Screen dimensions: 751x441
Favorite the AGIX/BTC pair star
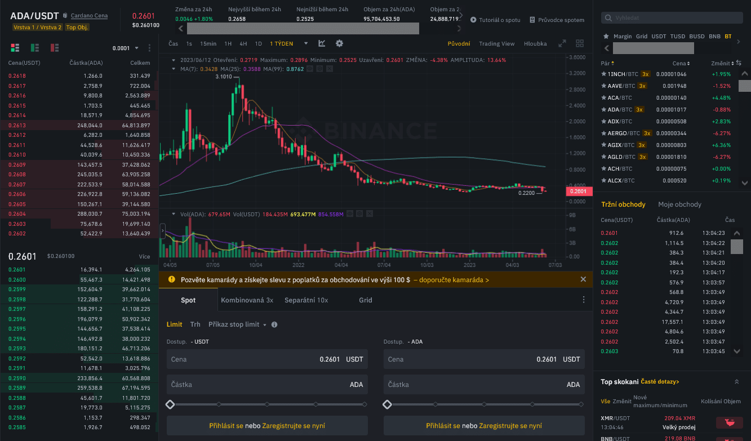pyautogui.click(x=604, y=145)
